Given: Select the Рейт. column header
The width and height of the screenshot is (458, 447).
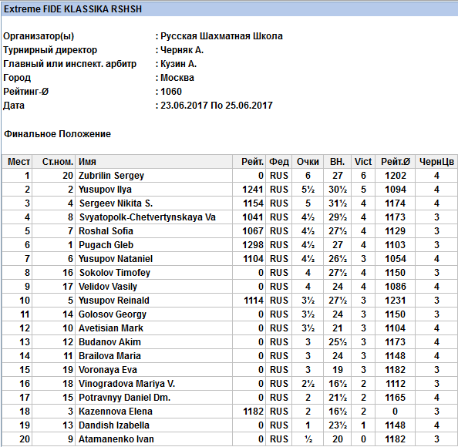Looking at the screenshot, I should 249,161.
